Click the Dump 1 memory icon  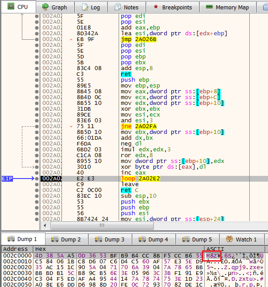[11, 239]
